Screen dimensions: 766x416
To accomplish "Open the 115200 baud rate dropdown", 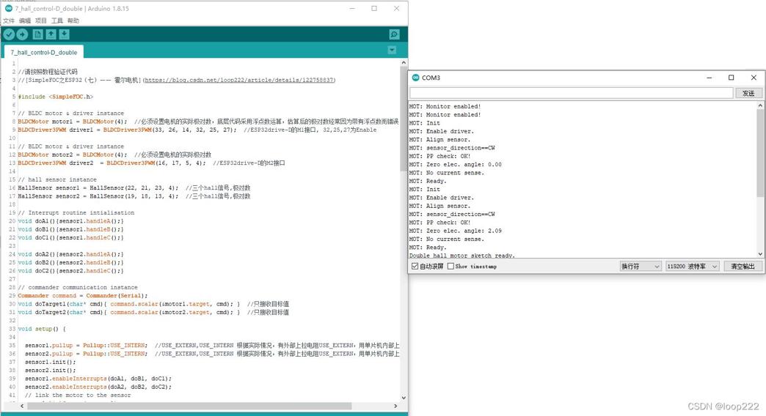I will 692,267.
